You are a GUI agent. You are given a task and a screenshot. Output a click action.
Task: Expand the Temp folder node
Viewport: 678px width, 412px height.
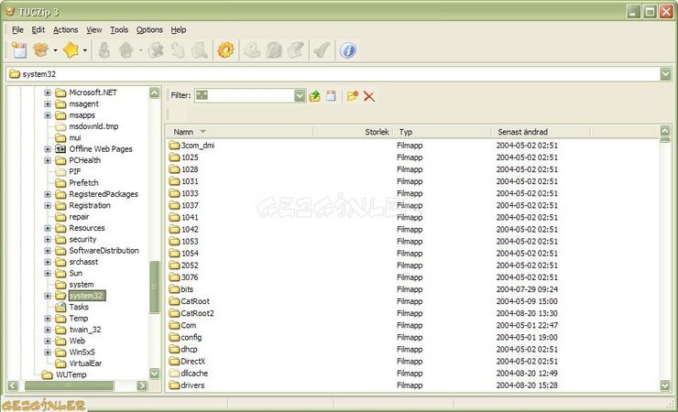click(x=48, y=319)
